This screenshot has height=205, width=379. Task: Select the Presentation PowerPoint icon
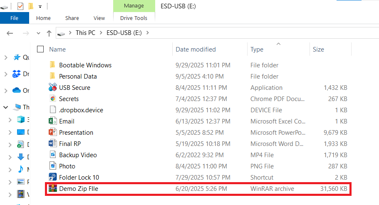pyautogui.click(x=53, y=132)
